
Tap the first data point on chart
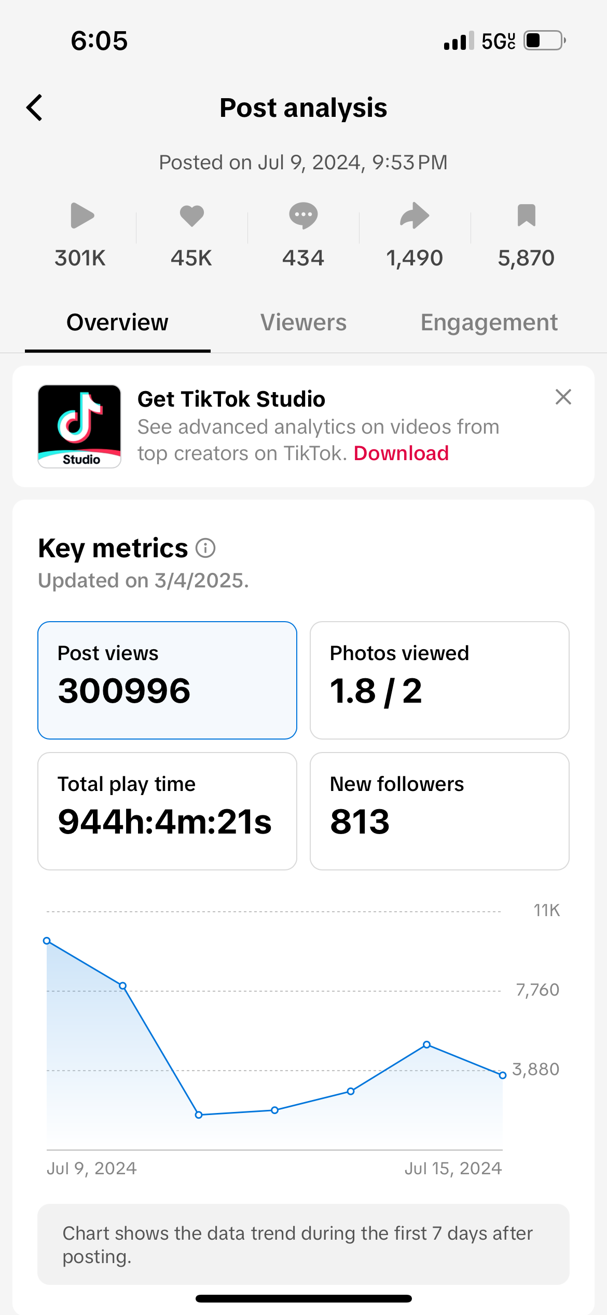47,941
